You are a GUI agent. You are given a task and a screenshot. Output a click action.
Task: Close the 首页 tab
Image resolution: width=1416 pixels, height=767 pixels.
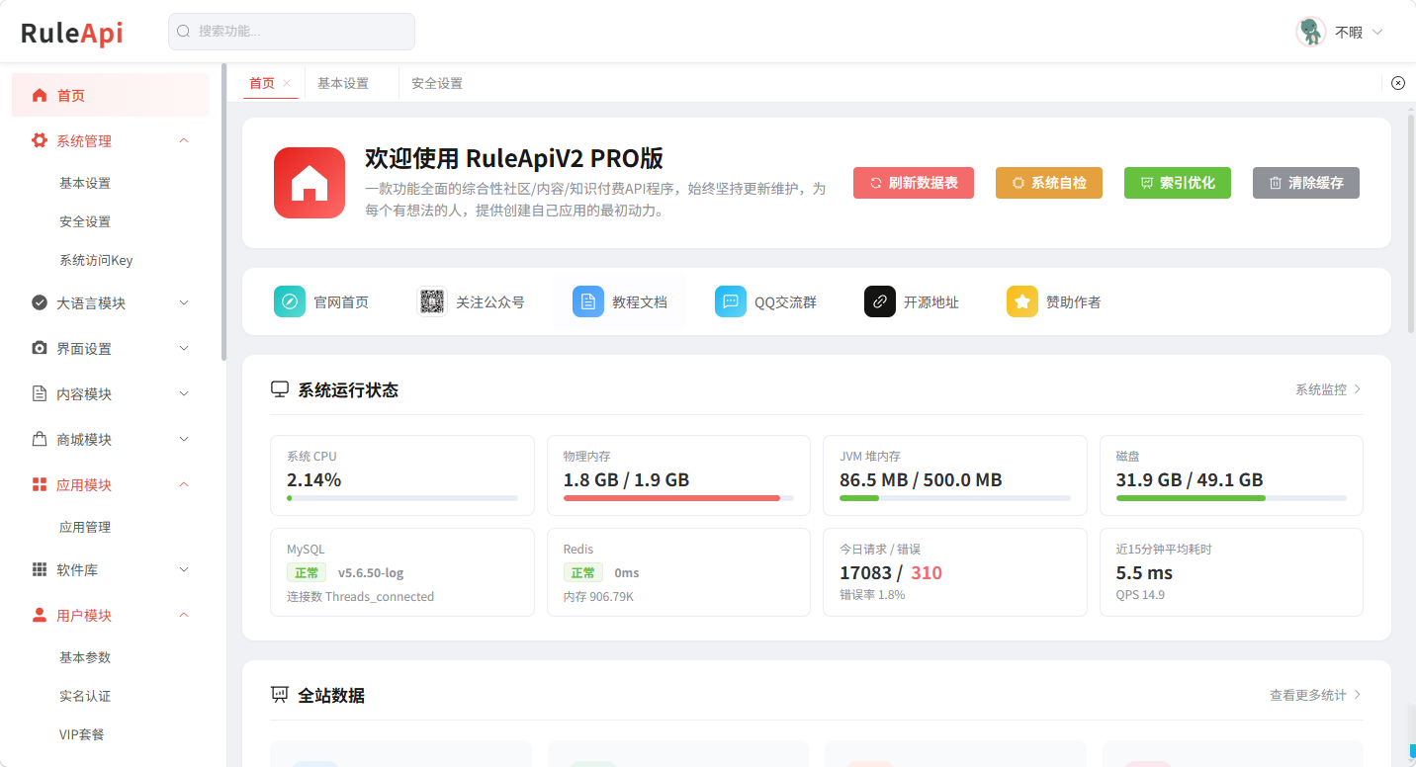coord(287,83)
